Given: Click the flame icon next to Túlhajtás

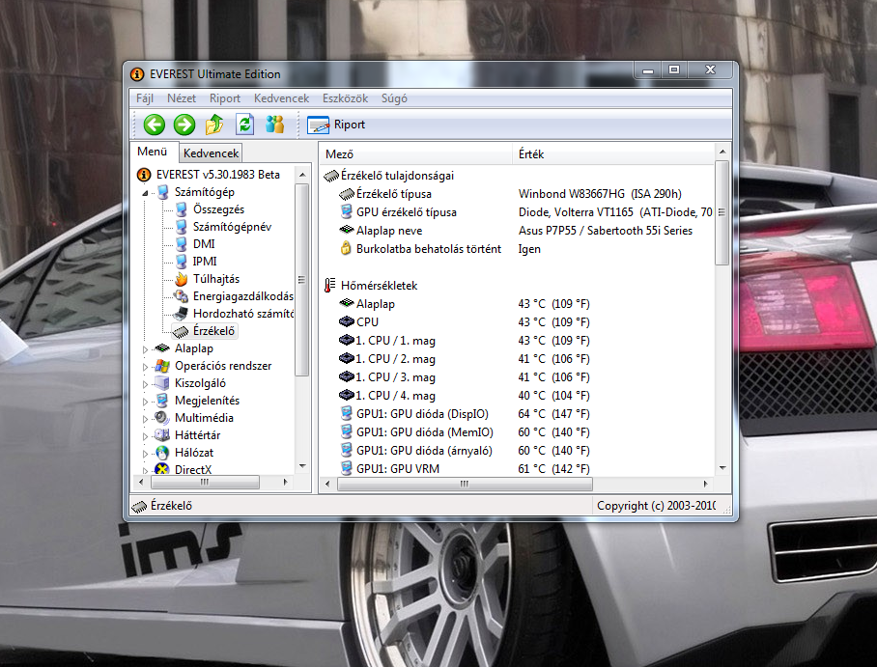Looking at the screenshot, I should pos(182,279).
